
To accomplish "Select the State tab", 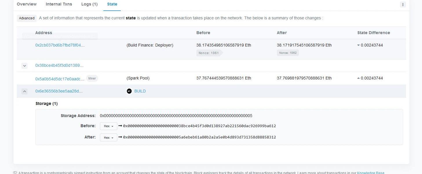I will pos(112,4).
